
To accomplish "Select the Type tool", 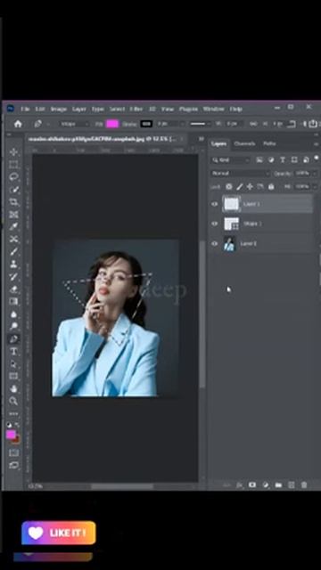I will pos(14,352).
